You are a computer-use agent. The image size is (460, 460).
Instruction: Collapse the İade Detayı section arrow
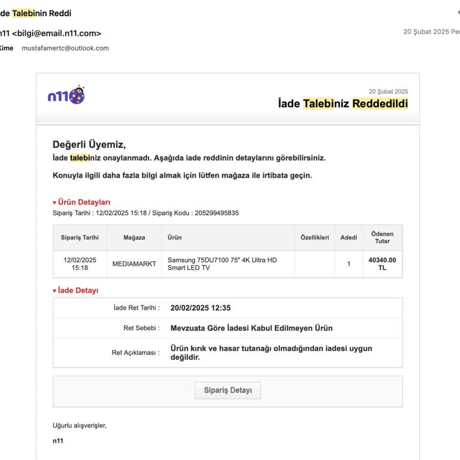pyautogui.click(x=55, y=290)
